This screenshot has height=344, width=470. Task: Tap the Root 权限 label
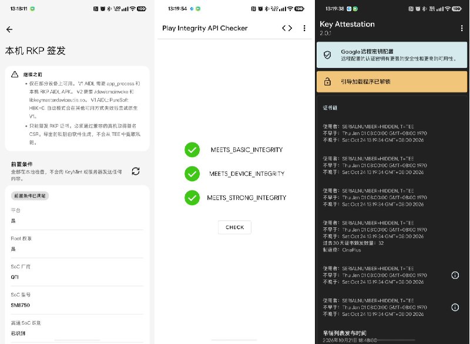21,239
